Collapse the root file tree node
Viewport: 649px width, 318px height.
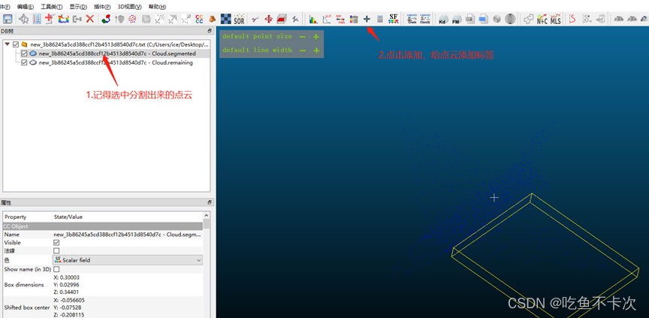point(8,44)
